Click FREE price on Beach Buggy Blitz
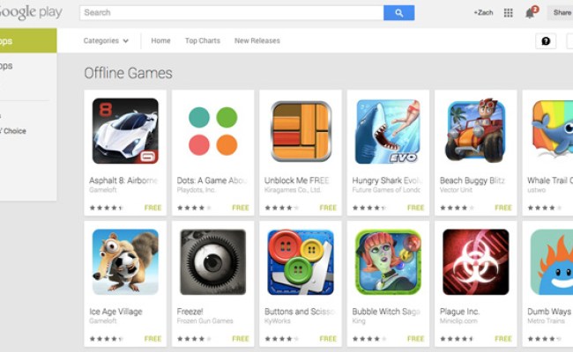The width and height of the screenshot is (573, 352). coord(503,208)
